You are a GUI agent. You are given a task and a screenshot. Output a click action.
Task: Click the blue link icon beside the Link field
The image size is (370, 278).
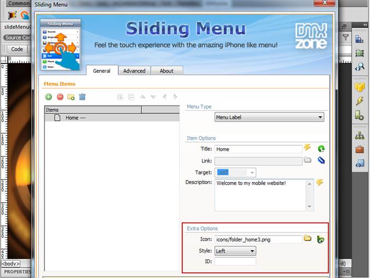(321, 160)
